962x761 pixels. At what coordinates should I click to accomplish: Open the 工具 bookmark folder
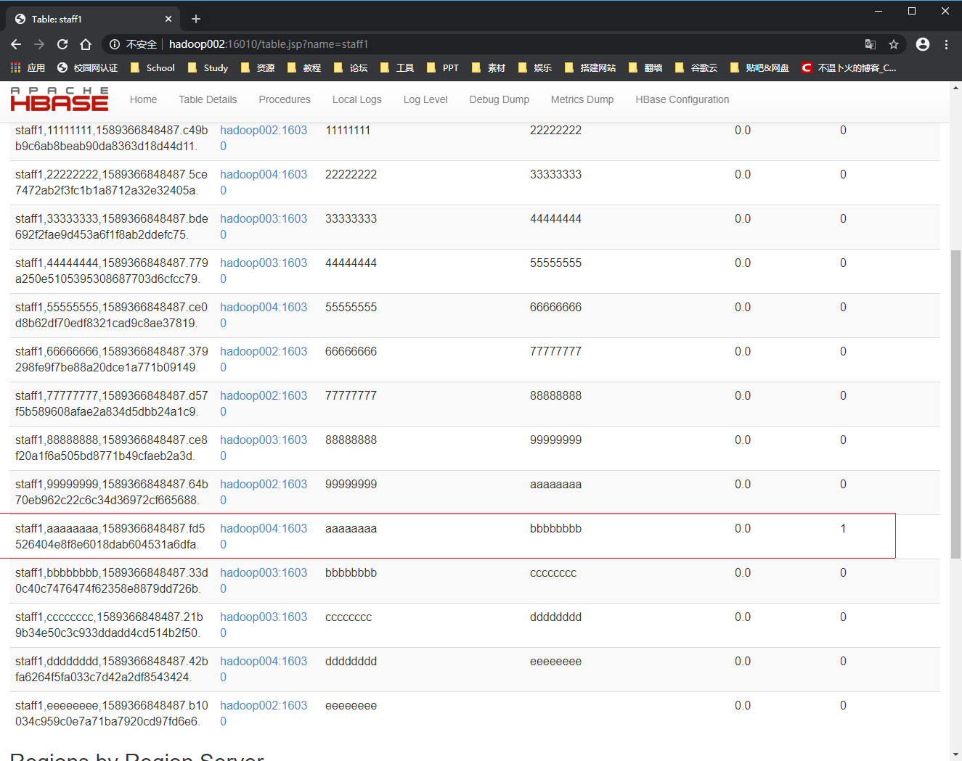click(397, 67)
